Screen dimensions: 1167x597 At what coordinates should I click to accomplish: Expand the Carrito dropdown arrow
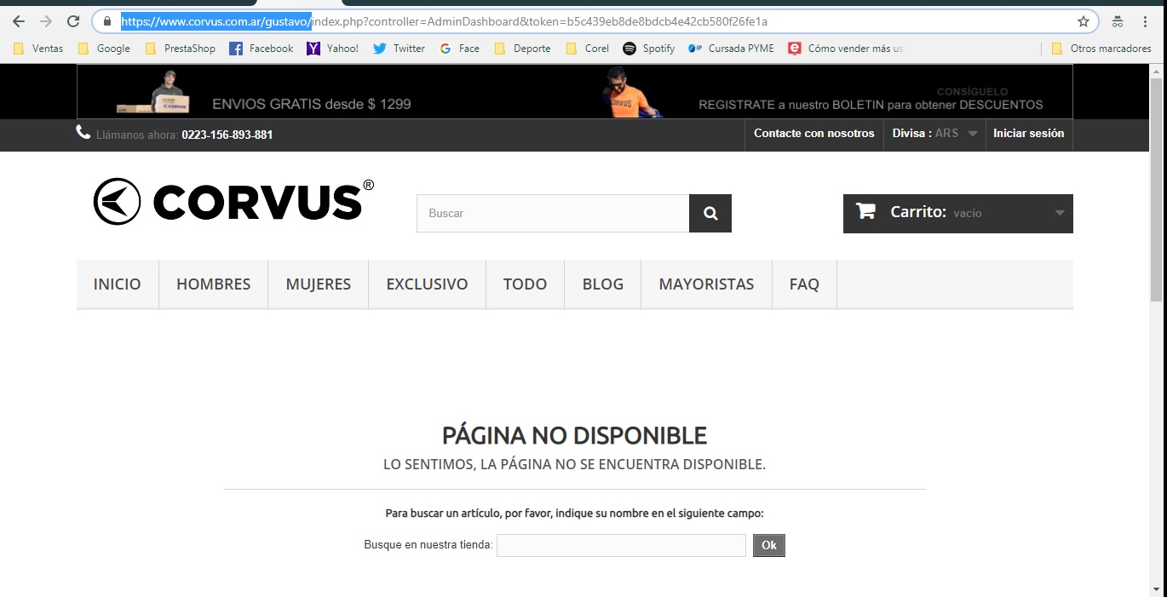click(x=1060, y=213)
